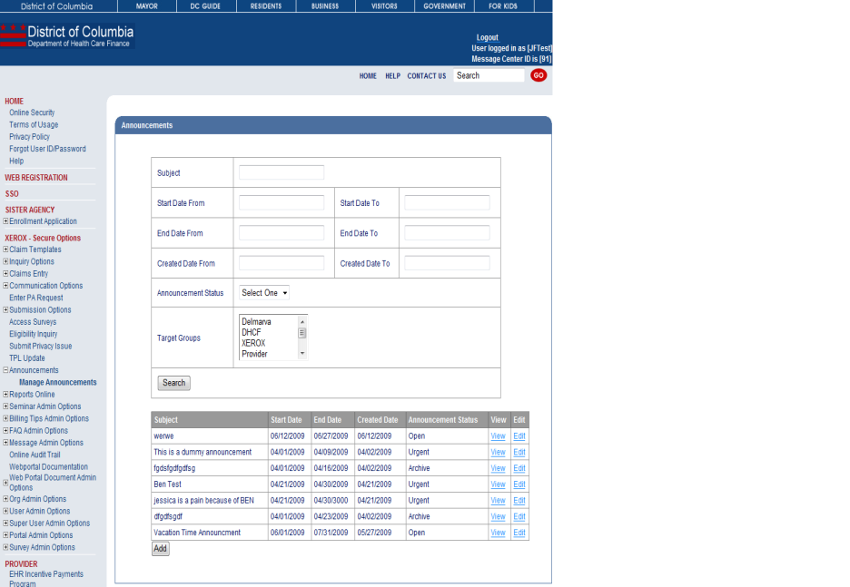Click the red GO search button
Viewport: 850px width, 587px height.
539,75
